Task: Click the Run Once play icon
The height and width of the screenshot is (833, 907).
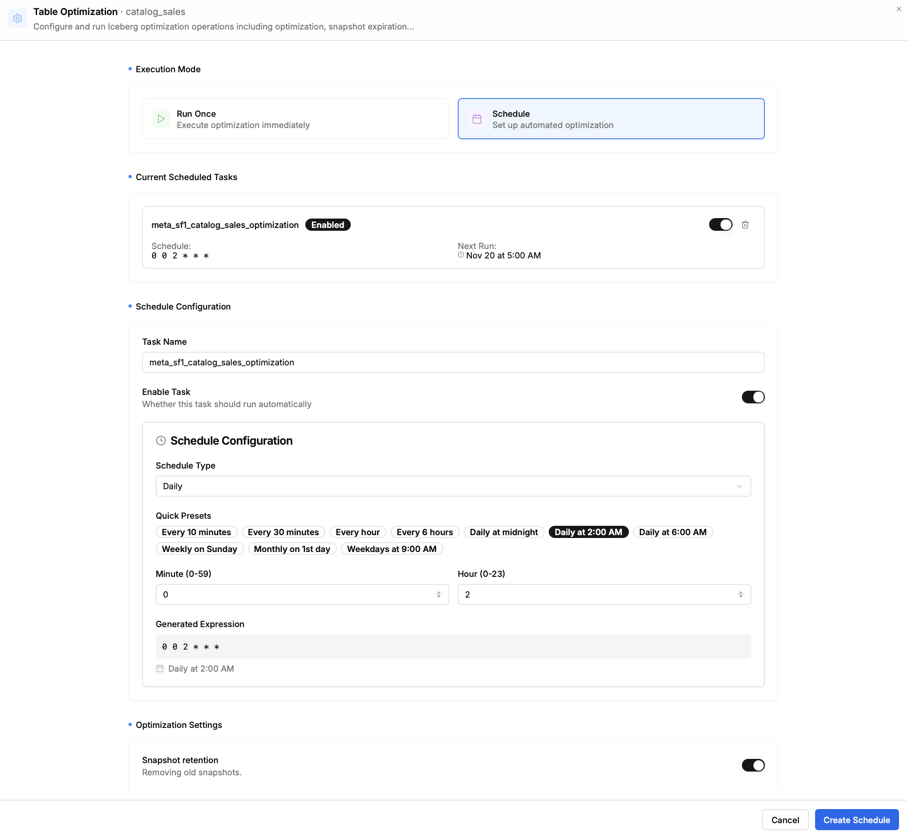Action: click(x=161, y=119)
